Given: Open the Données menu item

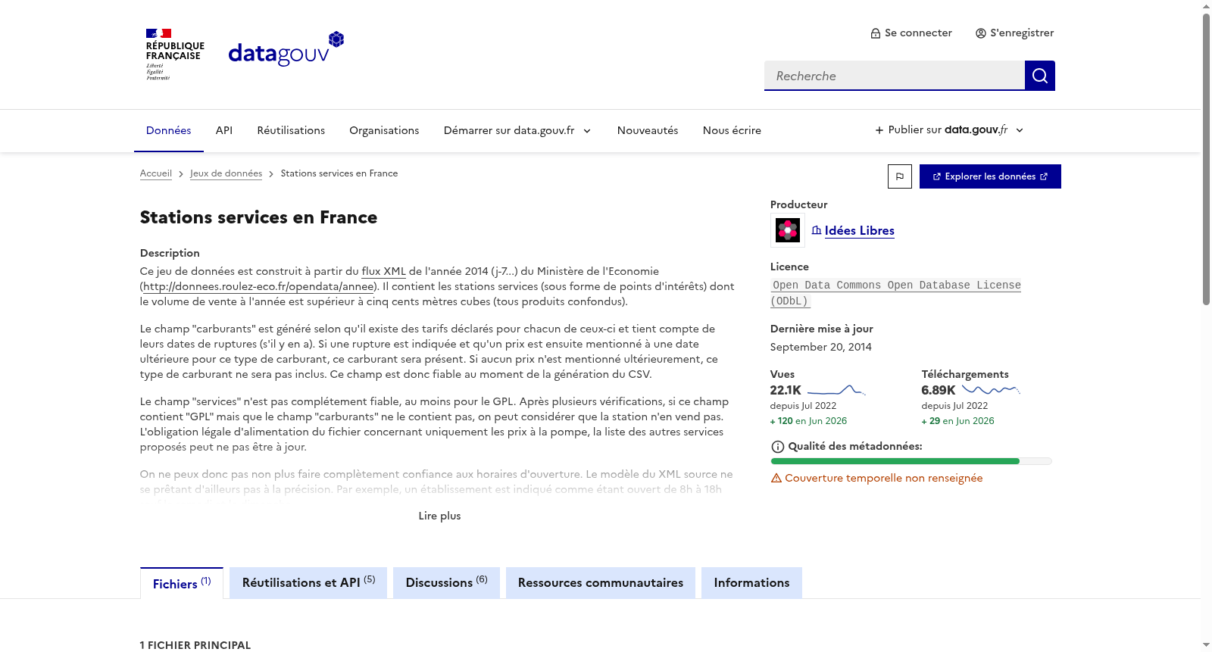Looking at the screenshot, I should pyautogui.click(x=168, y=130).
